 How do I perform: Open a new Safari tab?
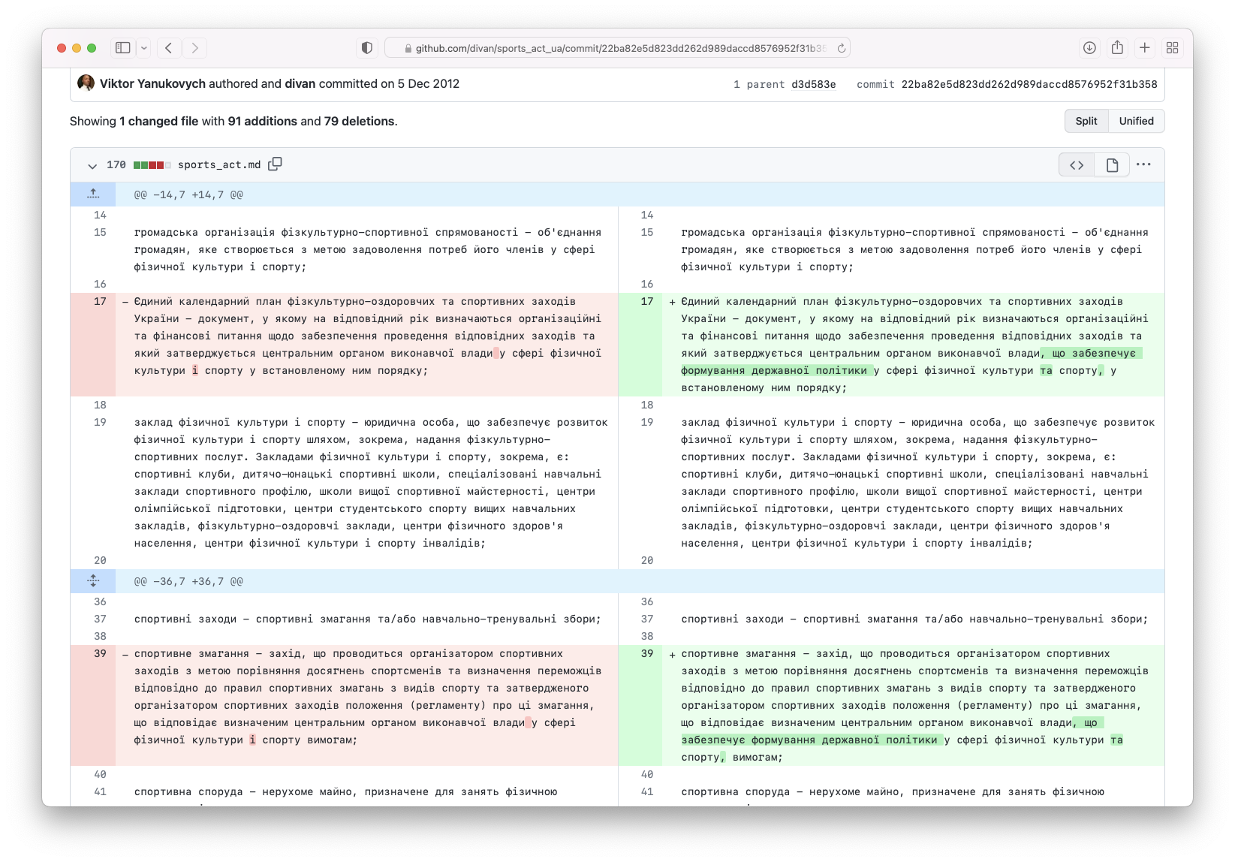coord(1144,48)
